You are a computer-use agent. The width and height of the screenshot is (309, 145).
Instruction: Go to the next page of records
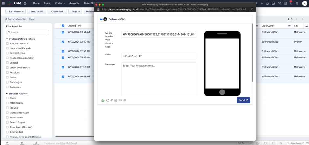[303, 19]
